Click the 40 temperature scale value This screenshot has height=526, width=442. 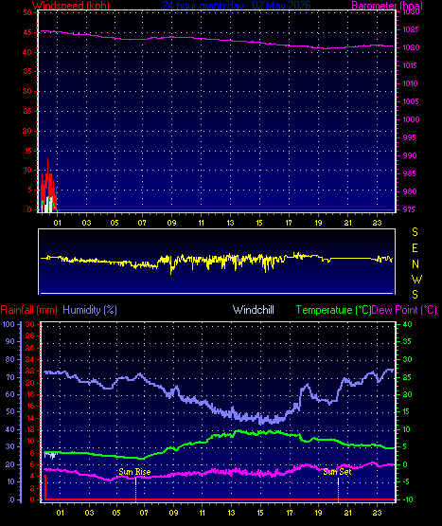point(408,324)
